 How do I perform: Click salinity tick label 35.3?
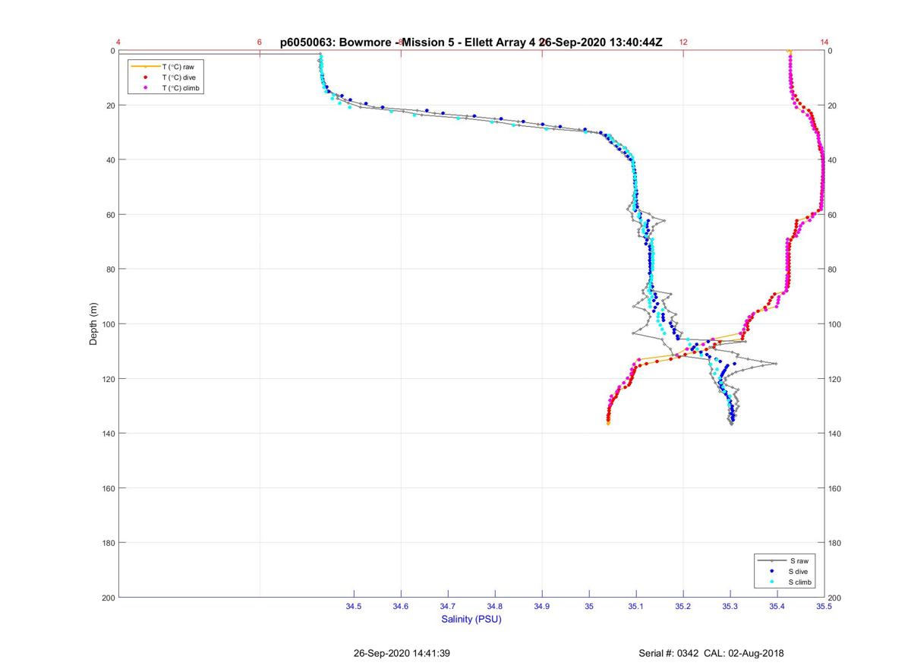click(x=730, y=606)
